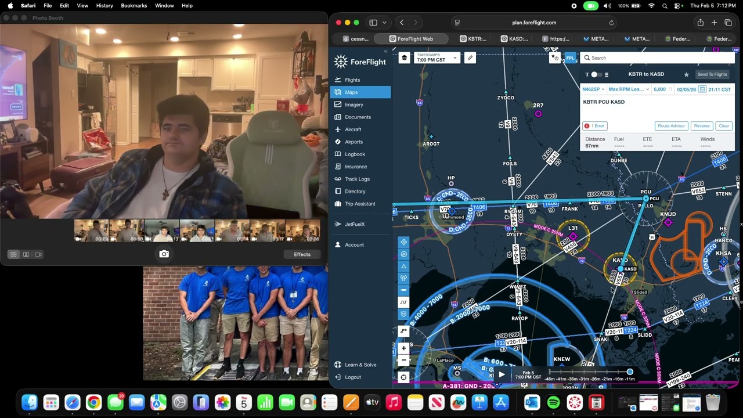Open the Max RPM Lea... performance dropdown
This screenshot has height=418, width=743.
pos(629,89)
